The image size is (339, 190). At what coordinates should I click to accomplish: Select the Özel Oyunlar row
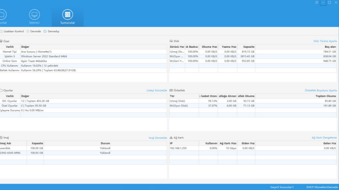click(83, 106)
